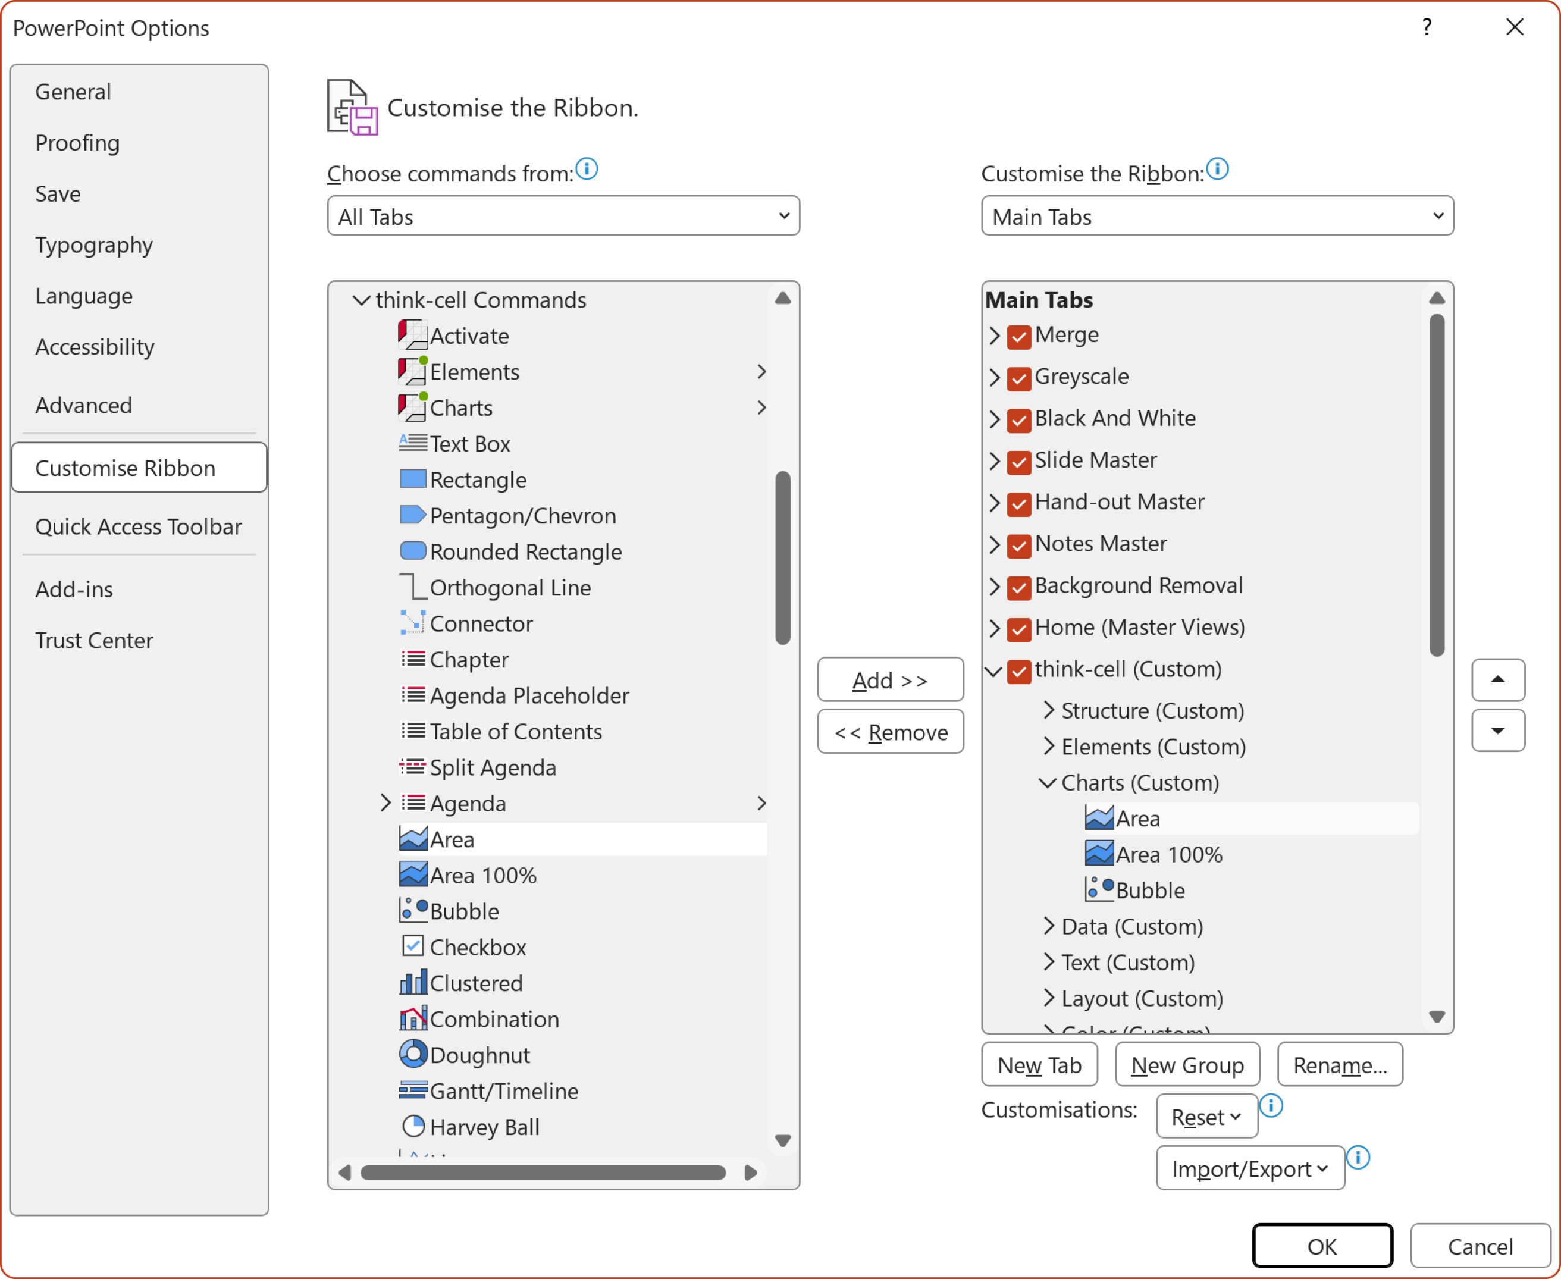
Task: Open the Customise the Ribbon Main Tabs dropdown
Action: click(1217, 216)
